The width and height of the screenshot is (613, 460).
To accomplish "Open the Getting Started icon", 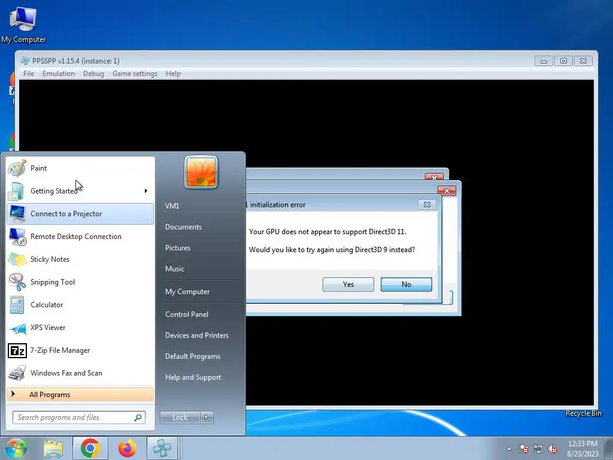I will [x=16, y=191].
